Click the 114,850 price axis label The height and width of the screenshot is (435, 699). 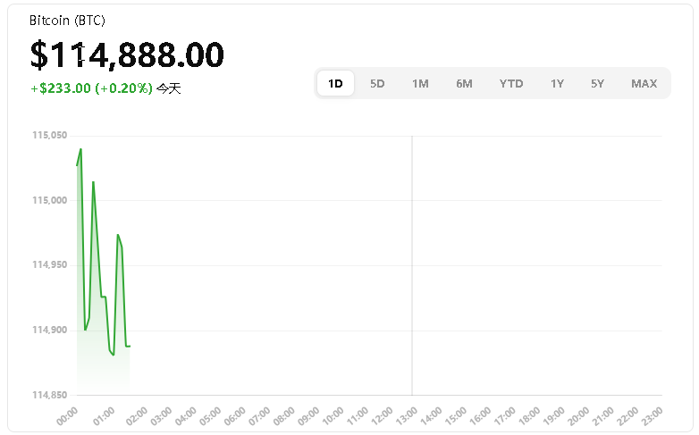(49, 395)
